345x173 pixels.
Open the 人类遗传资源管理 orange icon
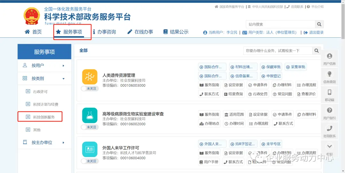[90, 77]
